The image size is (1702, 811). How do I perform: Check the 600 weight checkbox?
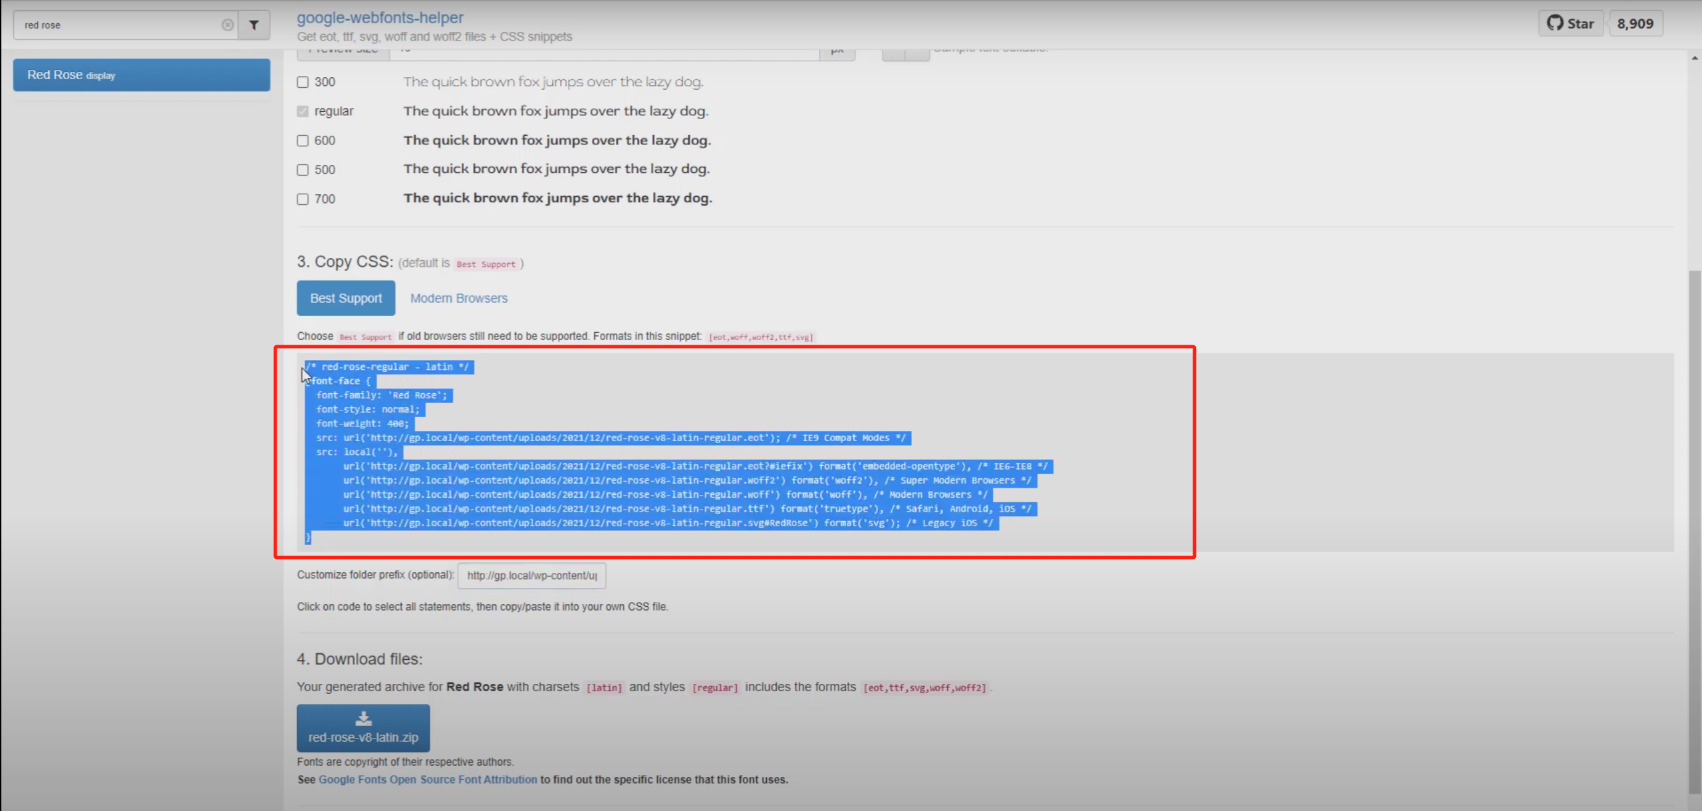tap(303, 140)
